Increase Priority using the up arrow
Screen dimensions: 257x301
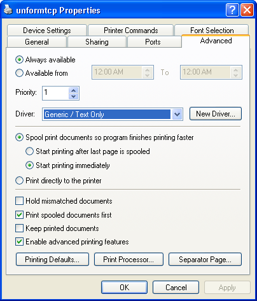pos(74,90)
